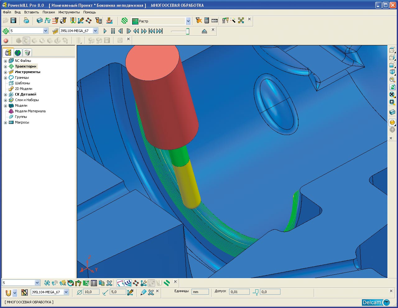
Task: Click the tool icon beside the bottom tool name
Action: 25,292
